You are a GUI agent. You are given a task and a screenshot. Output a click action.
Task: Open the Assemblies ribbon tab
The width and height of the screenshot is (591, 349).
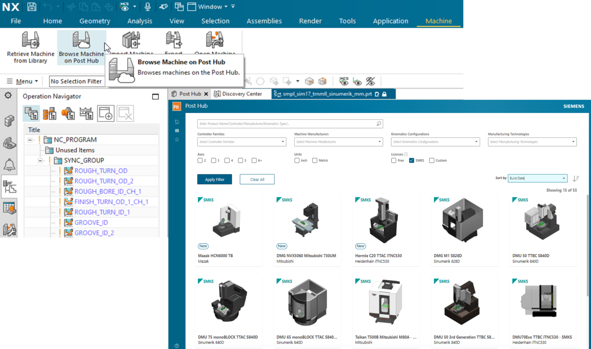tap(264, 21)
